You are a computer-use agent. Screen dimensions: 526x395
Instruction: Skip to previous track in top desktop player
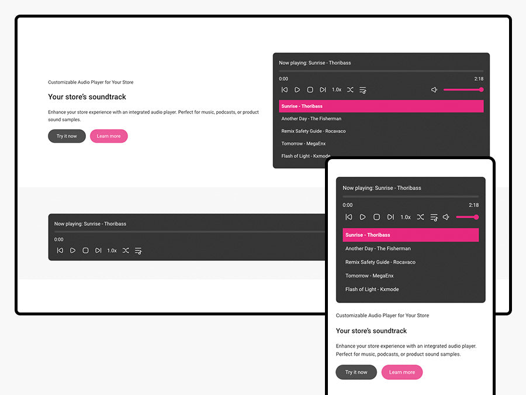[285, 90]
